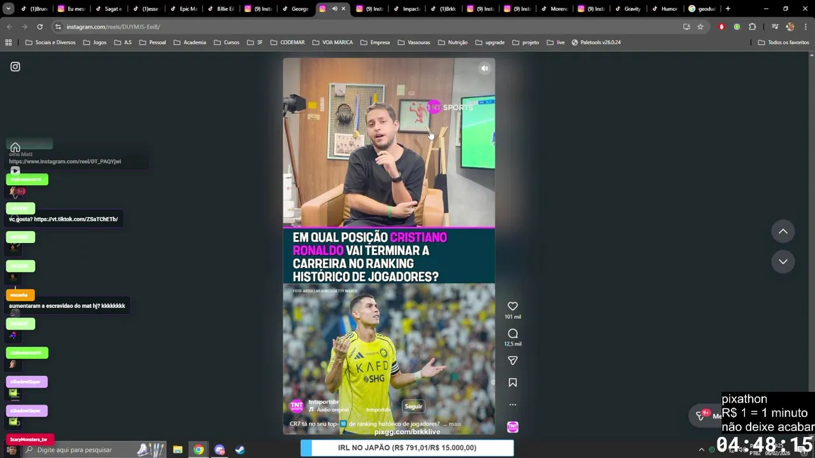Open the 'Sociais e Diversos' bookmark folder
This screenshot has width=815, height=458.
click(50, 43)
